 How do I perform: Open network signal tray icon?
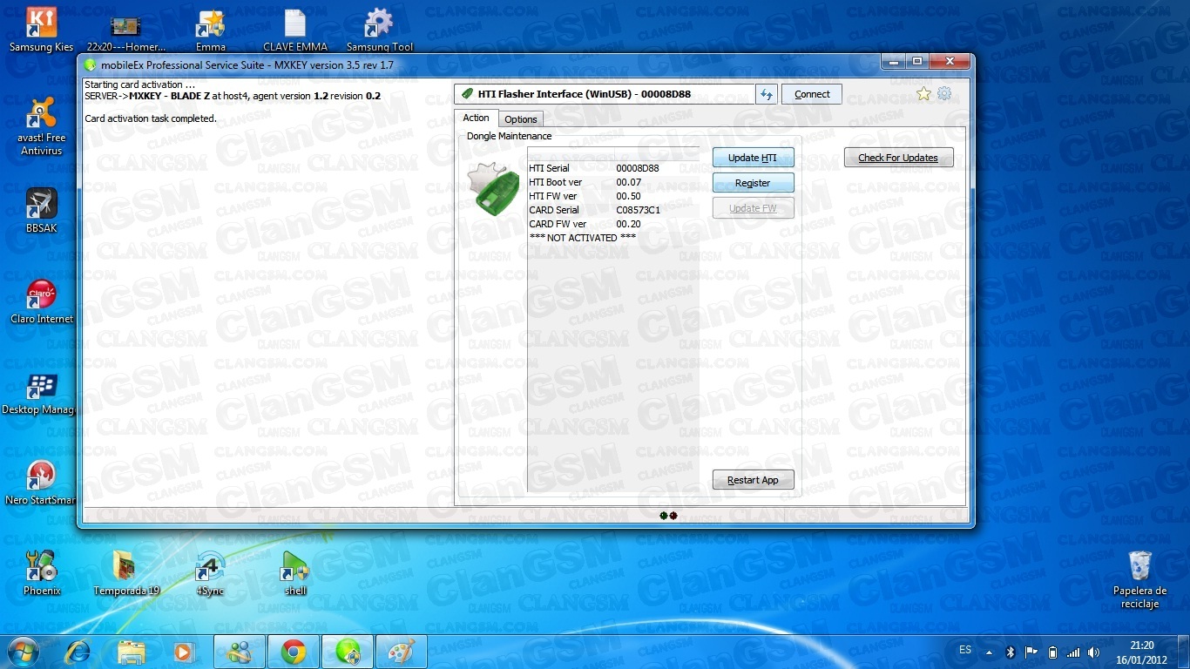click(1073, 652)
